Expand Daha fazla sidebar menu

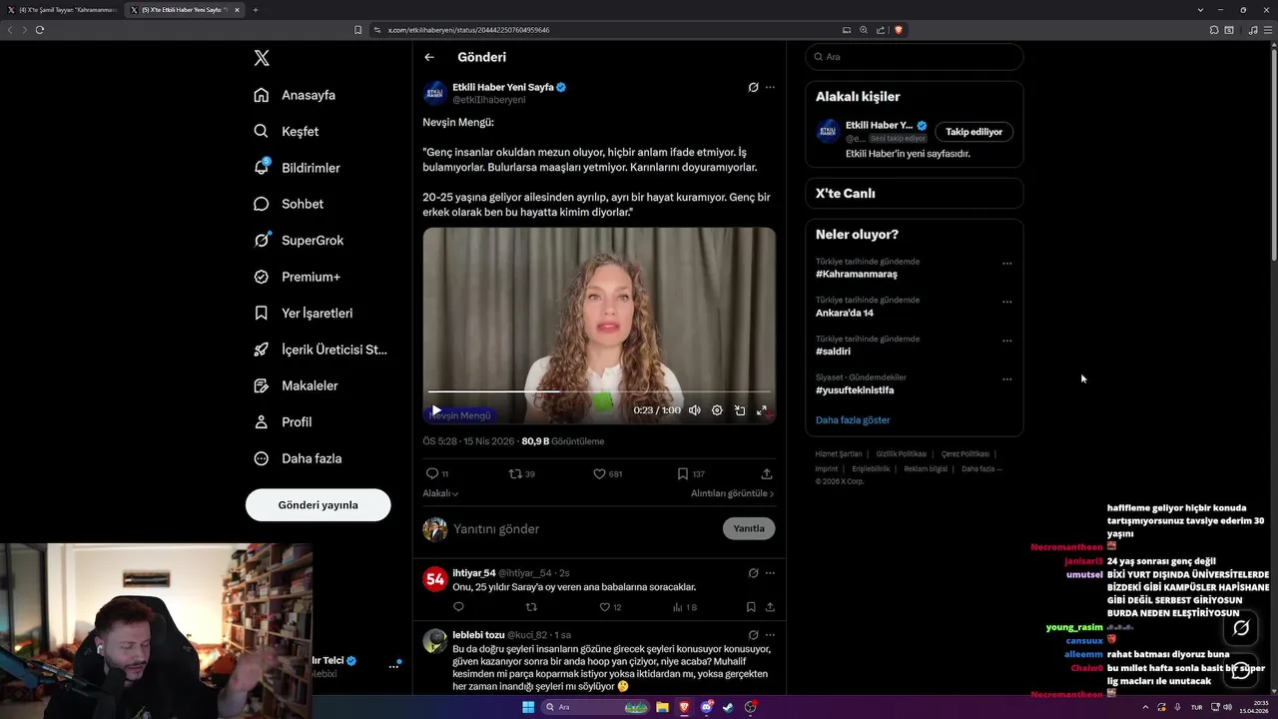[298, 458]
